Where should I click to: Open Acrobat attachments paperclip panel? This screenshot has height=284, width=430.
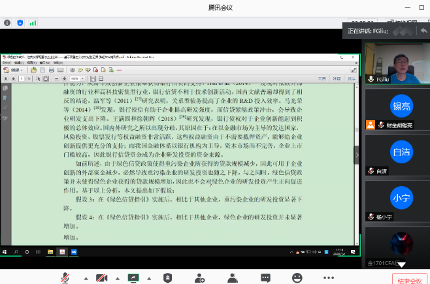pos(5,108)
